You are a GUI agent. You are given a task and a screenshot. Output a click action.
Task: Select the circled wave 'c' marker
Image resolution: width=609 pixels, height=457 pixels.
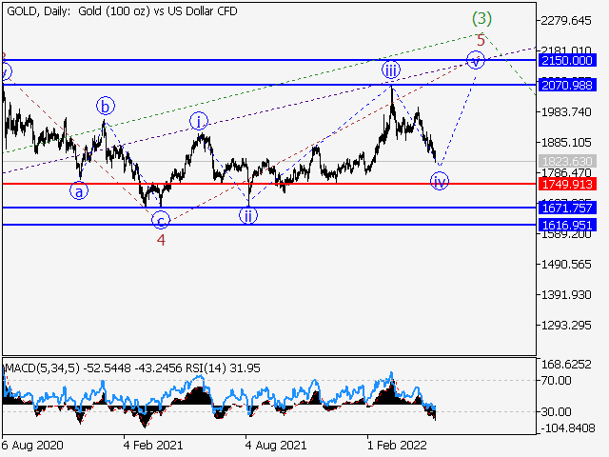[x=161, y=220]
